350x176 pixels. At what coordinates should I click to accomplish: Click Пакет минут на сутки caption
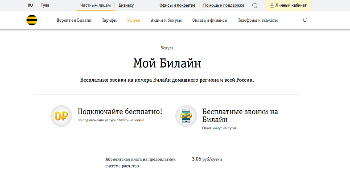pyautogui.click(x=219, y=128)
